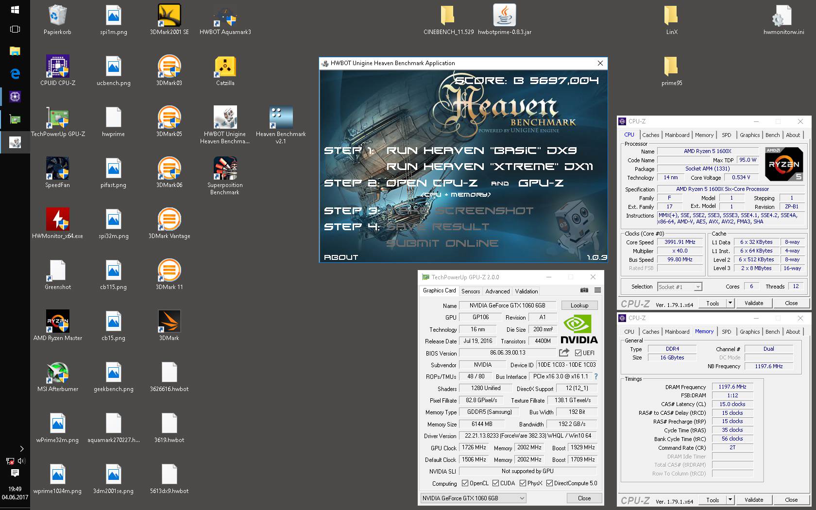Screen dimensions: 816x510
Task: Launch Greenshot desktop shortcut
Action: (57, 274)
